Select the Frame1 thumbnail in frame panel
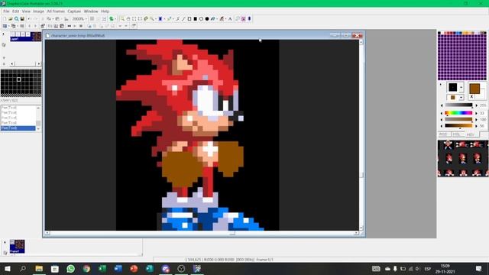Screen dimensions: 489x275 point(17,246)
